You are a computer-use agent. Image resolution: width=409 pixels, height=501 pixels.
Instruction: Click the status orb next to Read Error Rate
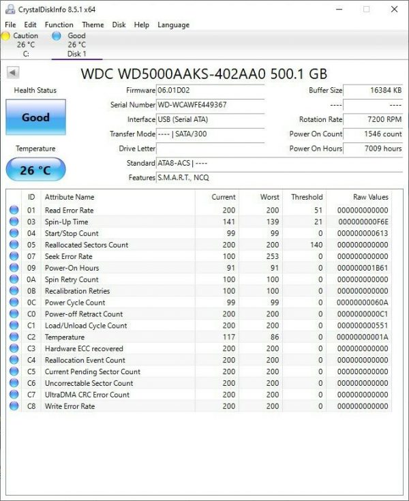tap(14, 211)
